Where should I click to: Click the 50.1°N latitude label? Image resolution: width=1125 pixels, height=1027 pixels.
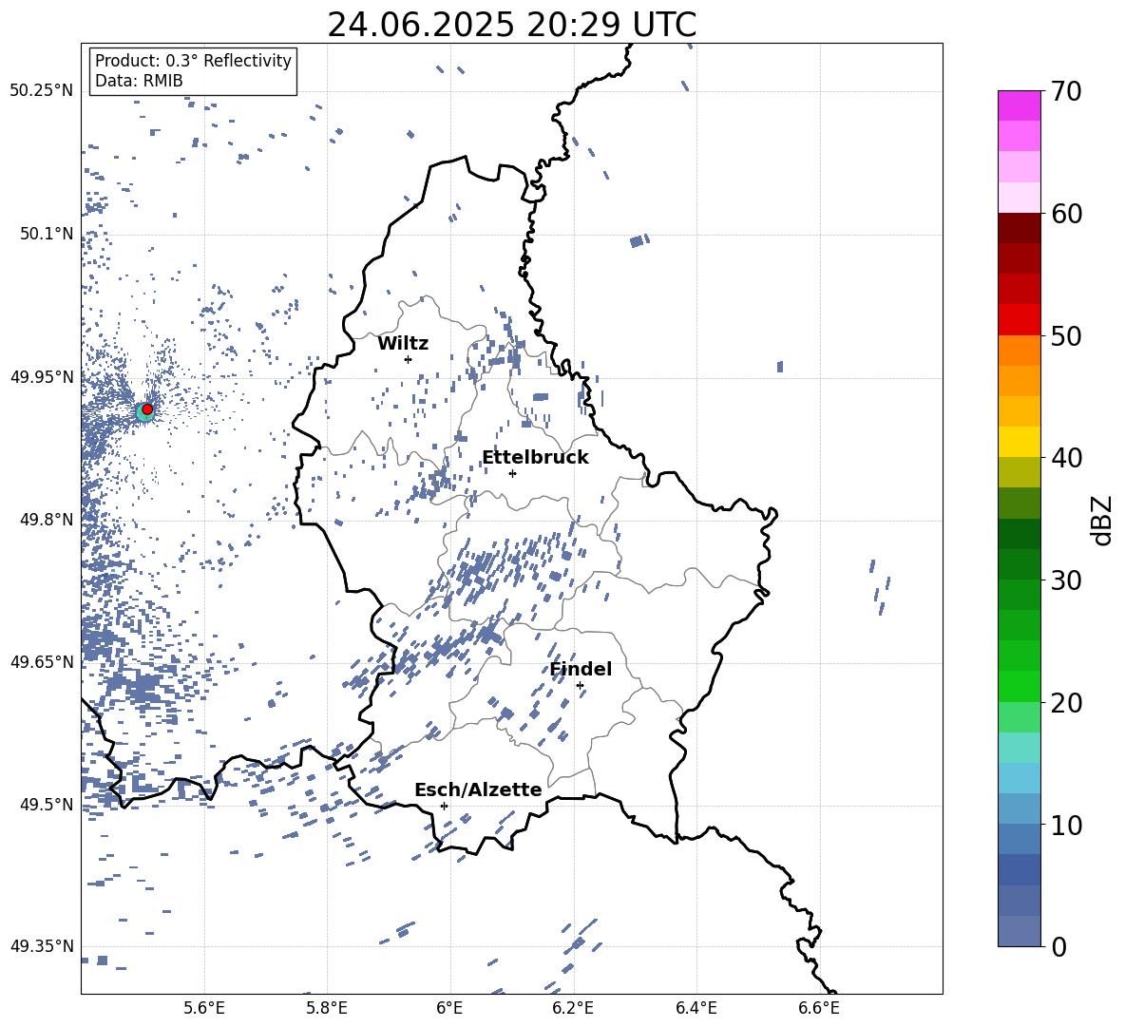[46, 234]
